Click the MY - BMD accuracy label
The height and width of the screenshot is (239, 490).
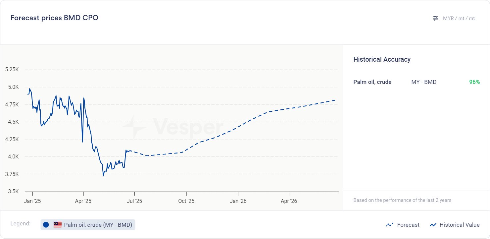pos(424,82)
